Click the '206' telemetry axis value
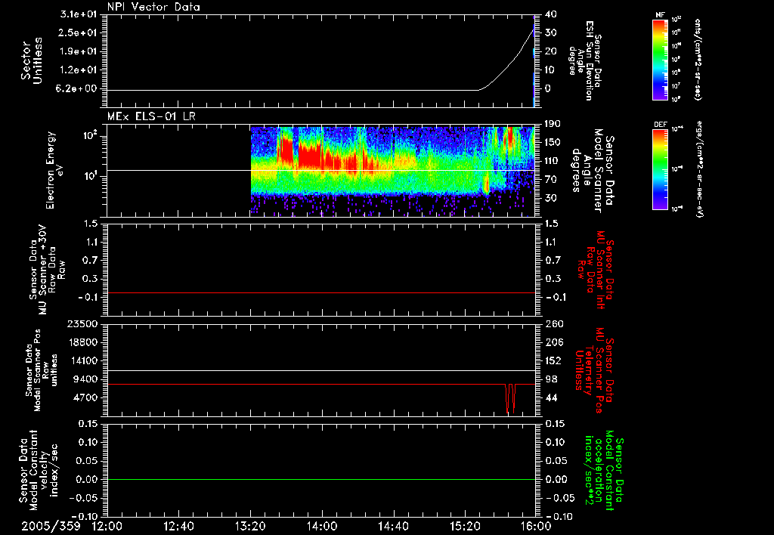The width and height of the screenshot is (774, 535). click(x=554, y=342)
